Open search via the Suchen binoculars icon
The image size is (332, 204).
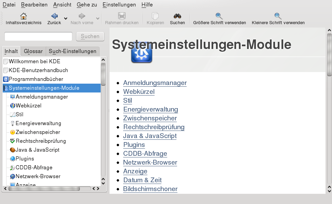coord(177,16)
